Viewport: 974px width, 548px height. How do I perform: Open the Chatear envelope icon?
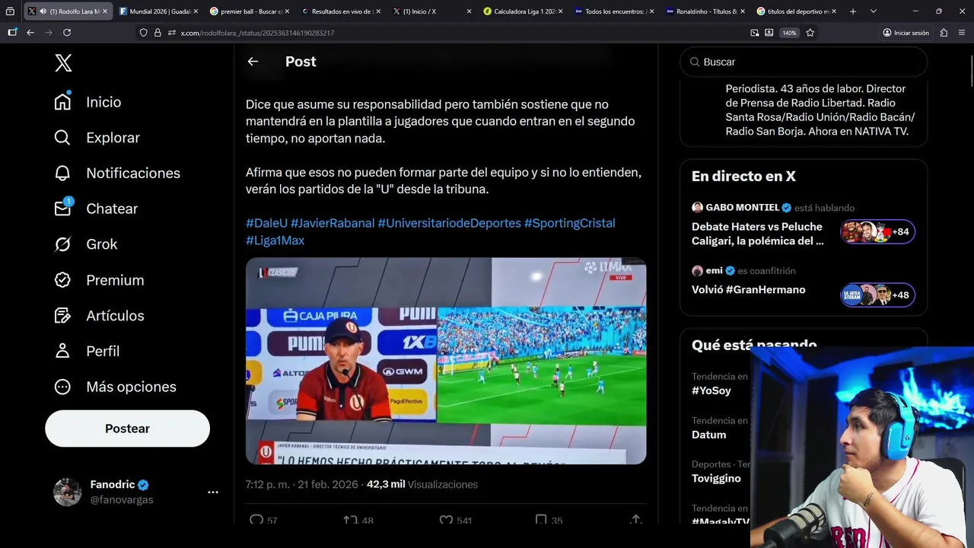62,208
